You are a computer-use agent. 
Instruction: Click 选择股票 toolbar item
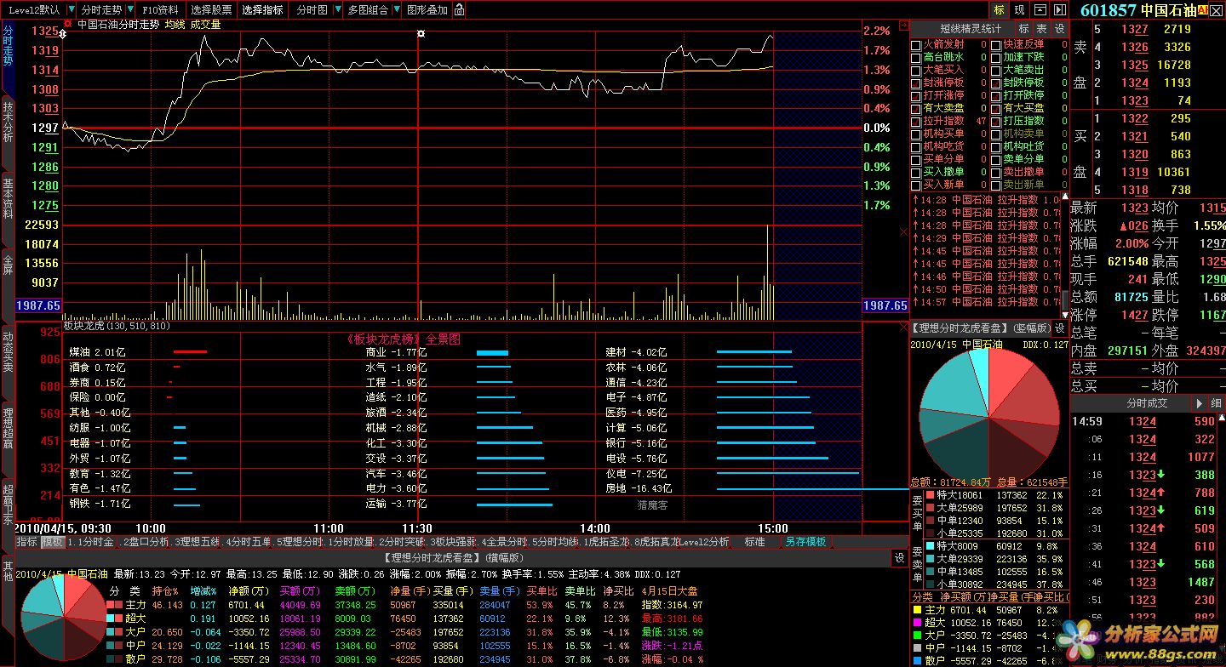[x=211, y=10]
